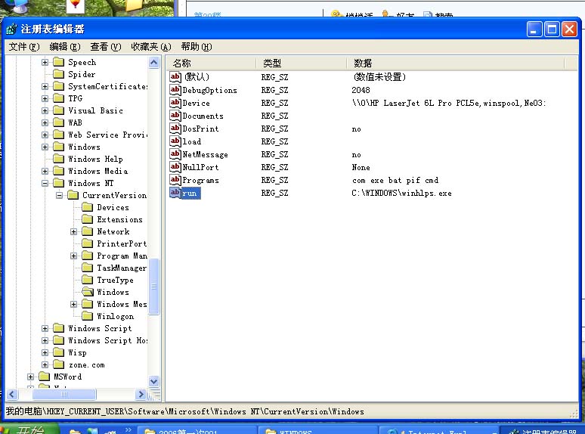
Task: Click the string icon of NullPort value
Action: 175,167
